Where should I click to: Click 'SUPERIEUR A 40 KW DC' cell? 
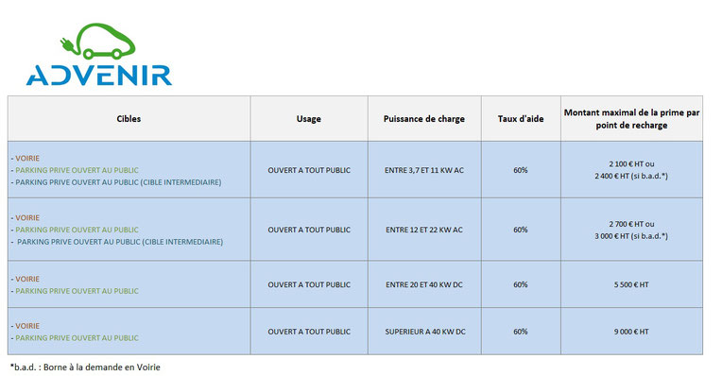(425, 332)
